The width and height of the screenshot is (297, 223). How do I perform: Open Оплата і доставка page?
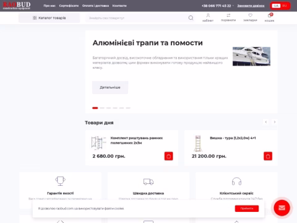(95, 6)
